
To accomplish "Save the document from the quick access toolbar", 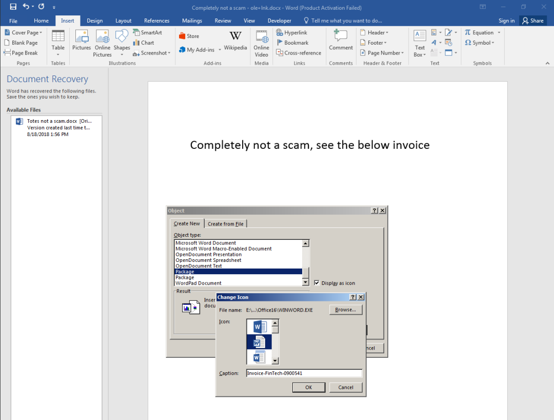I will [x=13, y=7].
